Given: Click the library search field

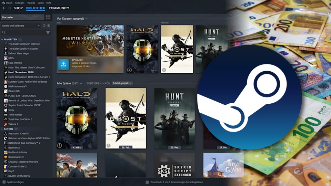Looking at the screenshot, I should click(23, 32).
